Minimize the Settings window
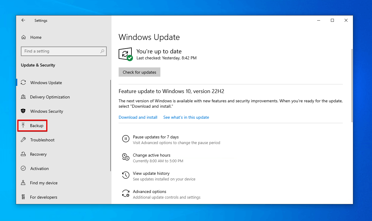Image resolution: width=372 pixels, height=221 pixels. (x=319, y=20)
